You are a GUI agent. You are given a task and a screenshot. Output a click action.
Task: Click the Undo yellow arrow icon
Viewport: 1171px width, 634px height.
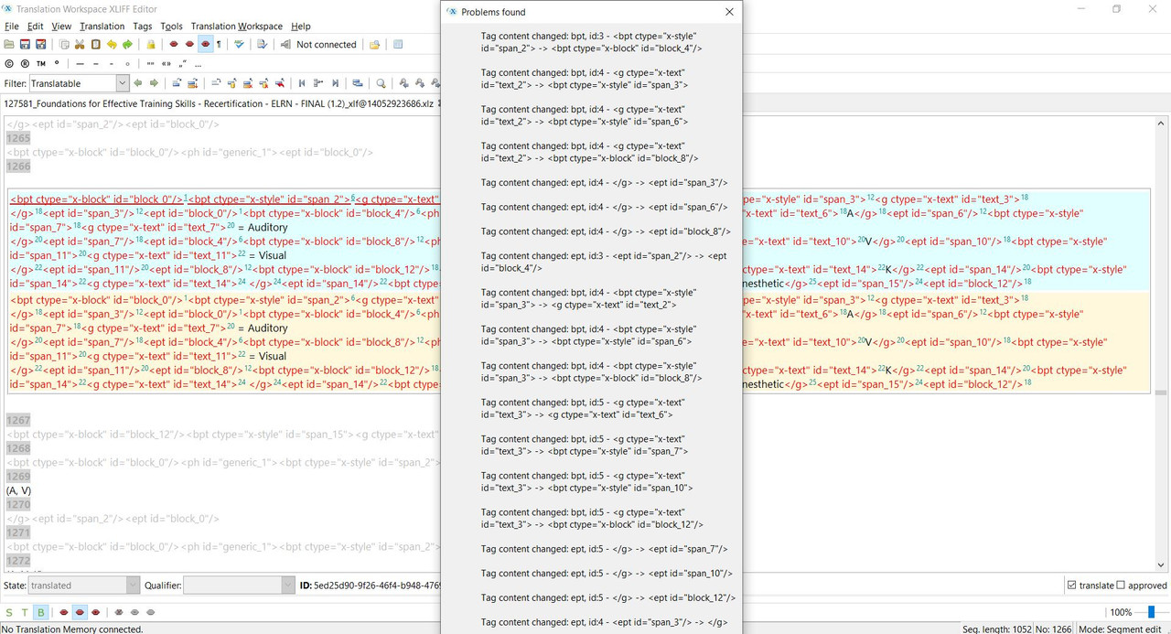pos(112,44)
